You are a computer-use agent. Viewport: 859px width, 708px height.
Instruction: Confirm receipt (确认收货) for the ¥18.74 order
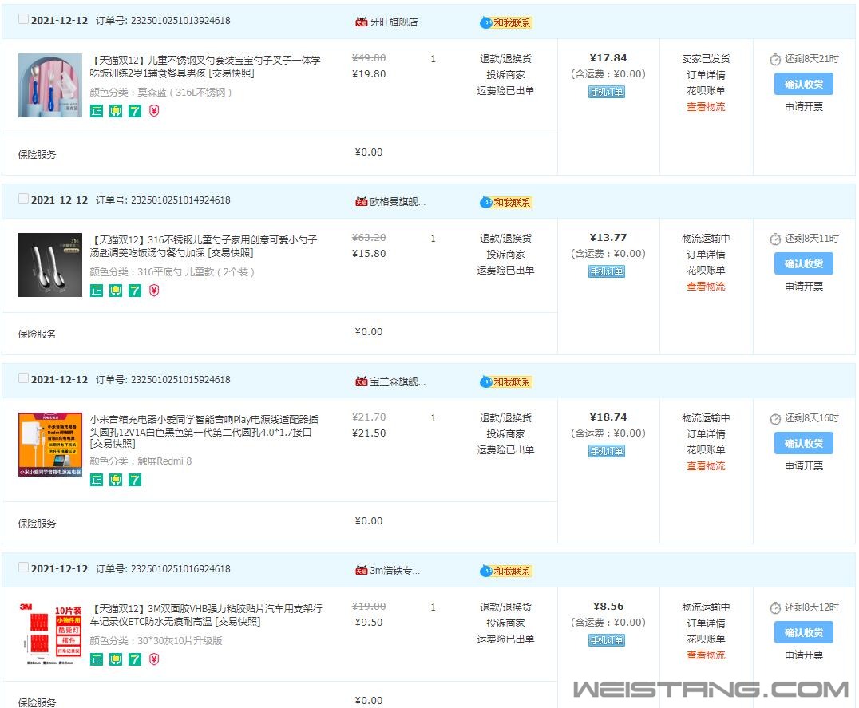[x=804, y=443]
